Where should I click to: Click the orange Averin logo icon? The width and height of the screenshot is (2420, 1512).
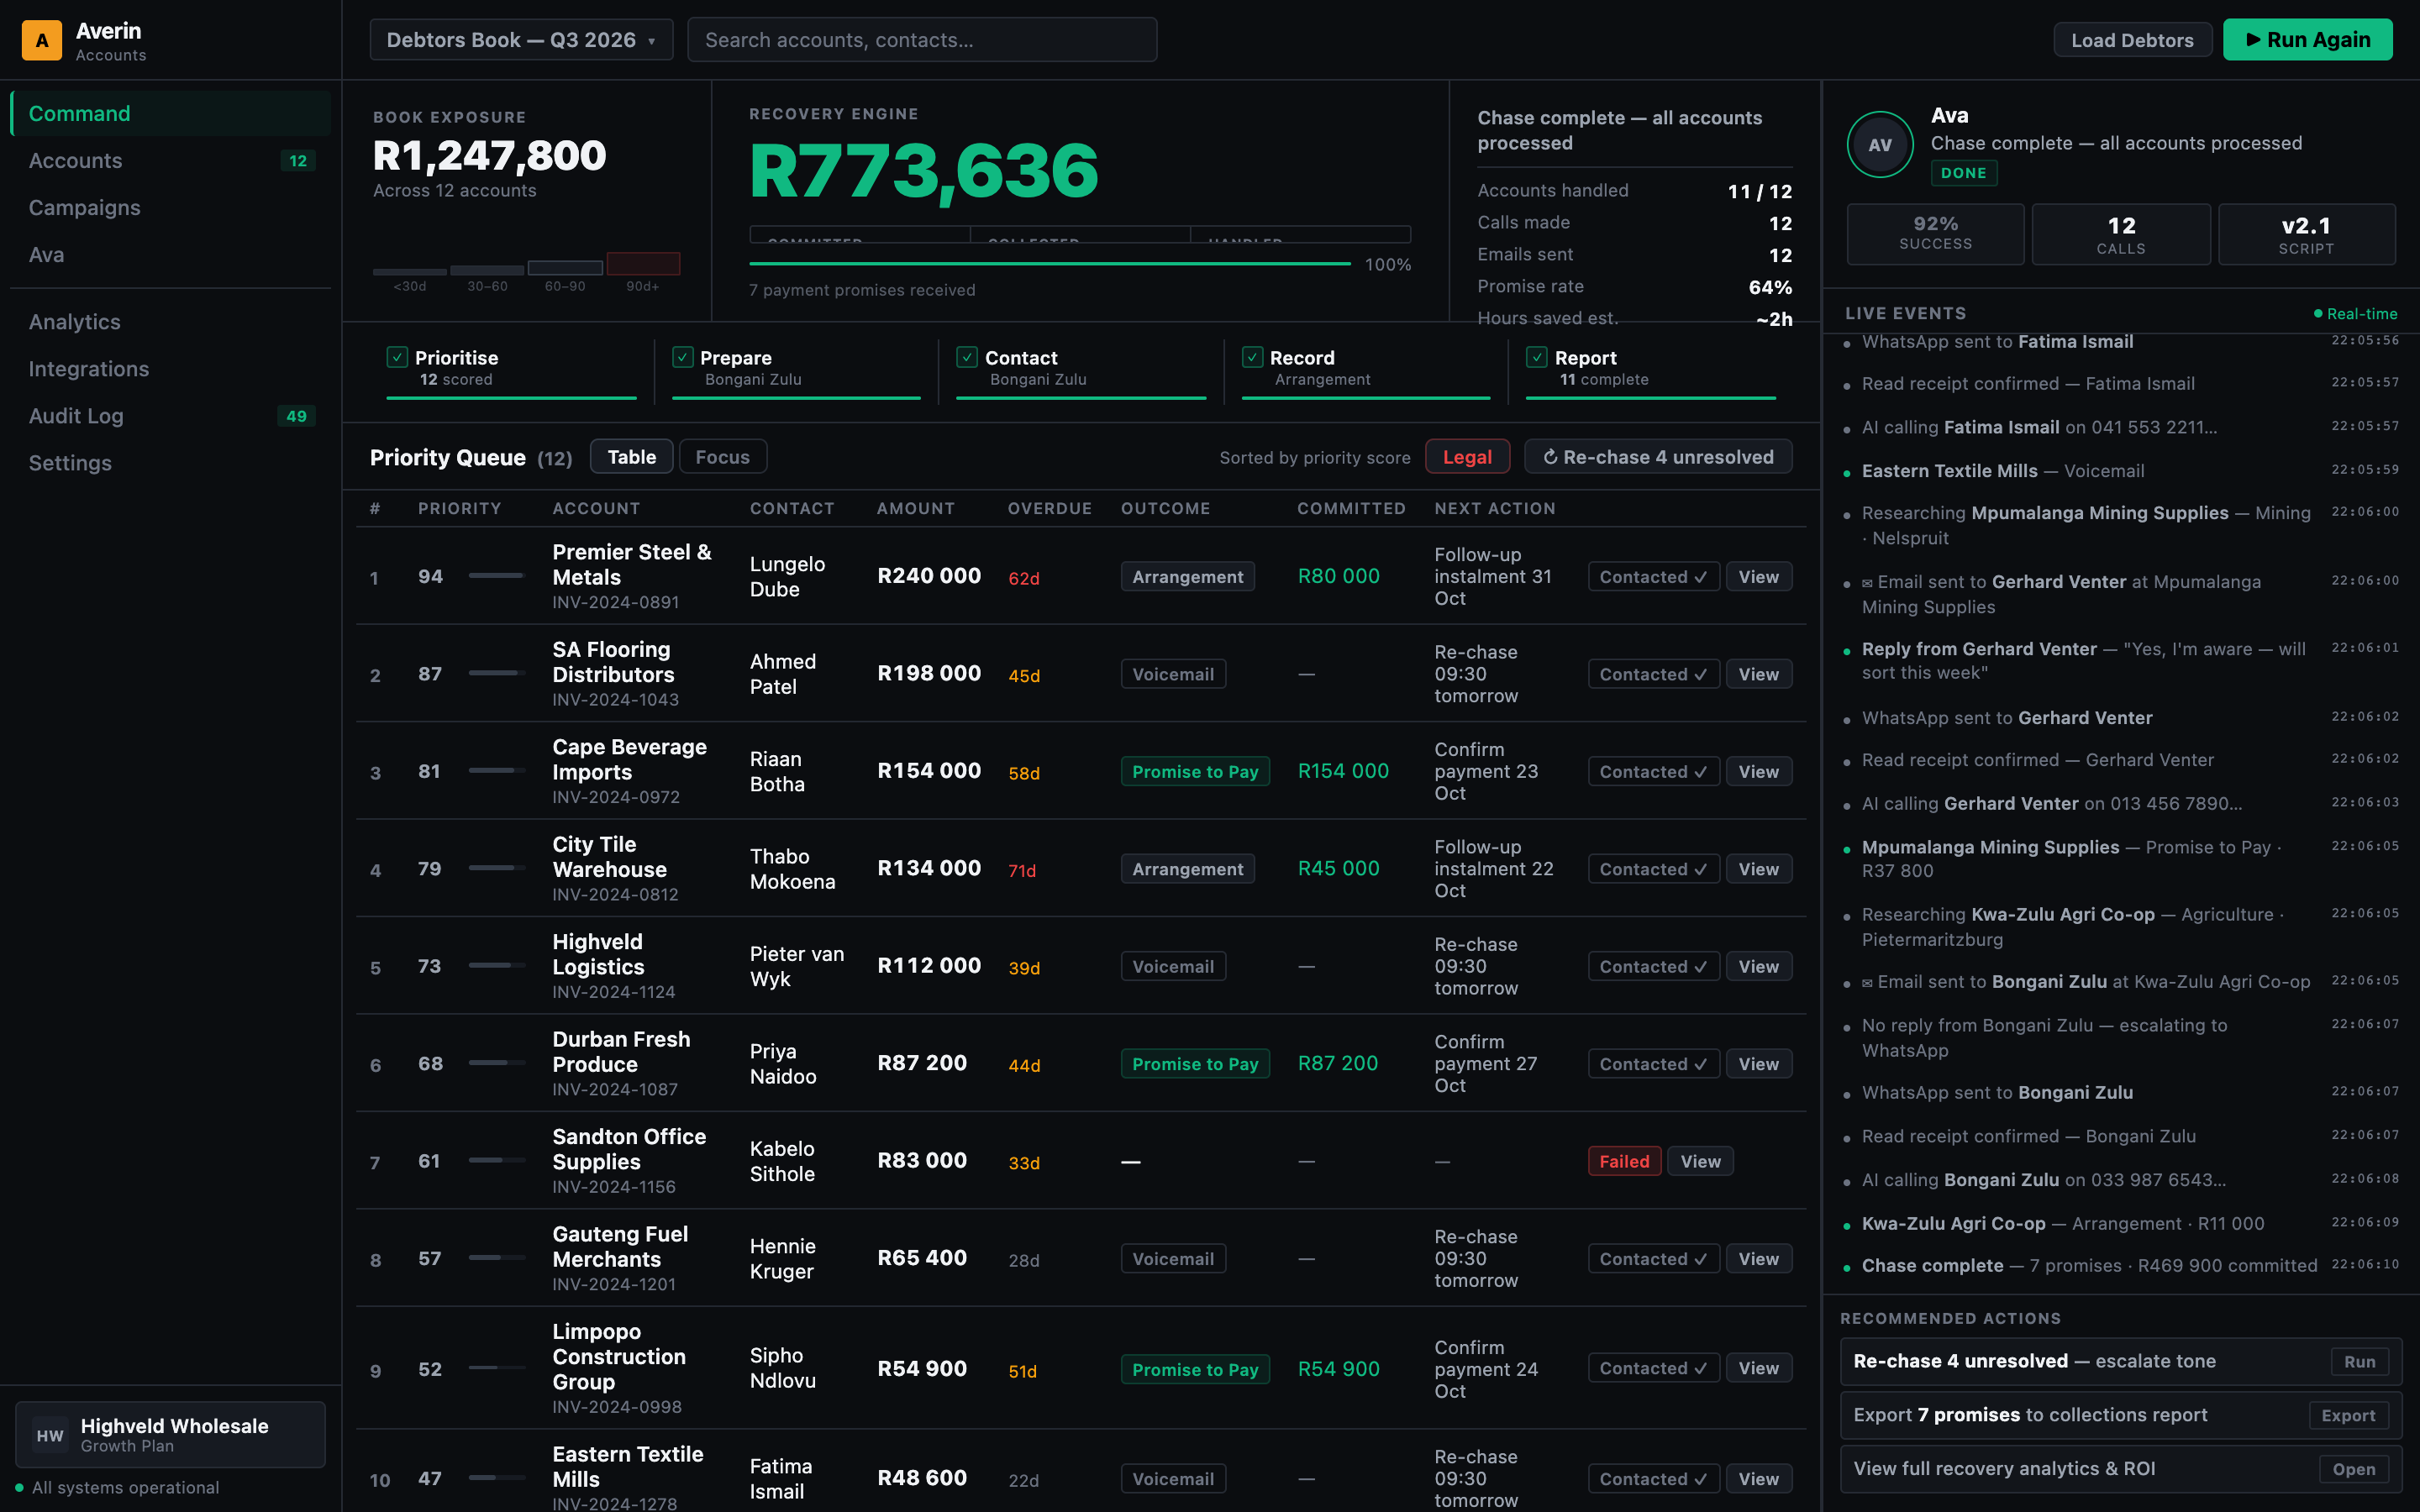42,40
